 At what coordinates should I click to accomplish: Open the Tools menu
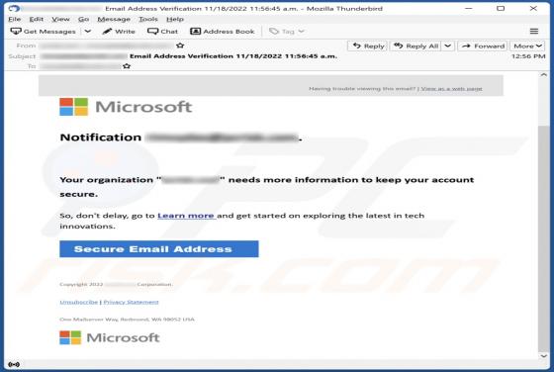point(148,19)
